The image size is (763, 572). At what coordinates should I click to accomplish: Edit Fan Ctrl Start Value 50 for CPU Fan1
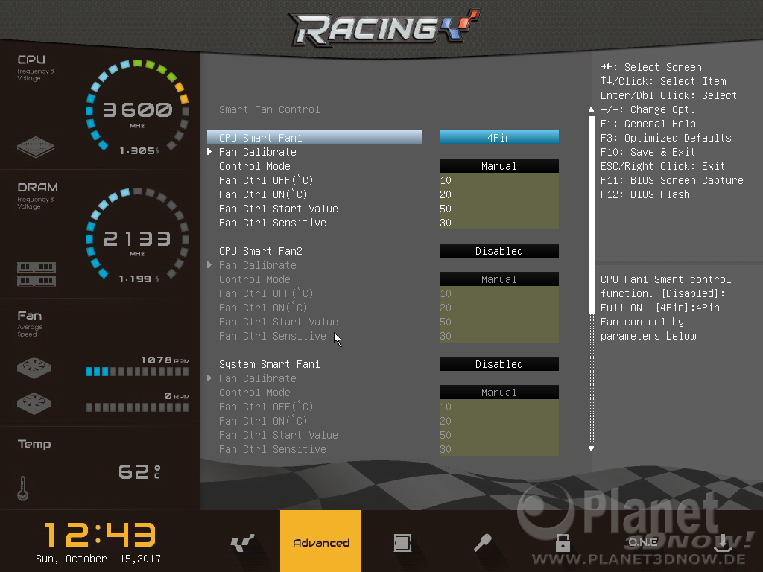click(498, 209)
